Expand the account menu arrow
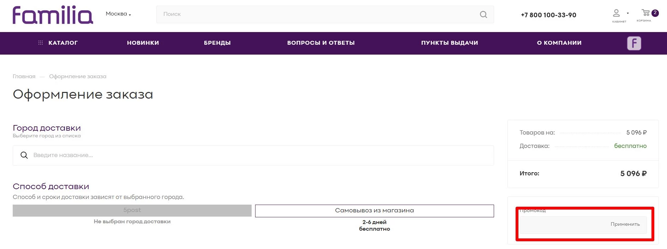This screenshot has height=249, width=667. point(628,13)
